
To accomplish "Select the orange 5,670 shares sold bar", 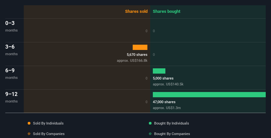I will tap(140, 47).
